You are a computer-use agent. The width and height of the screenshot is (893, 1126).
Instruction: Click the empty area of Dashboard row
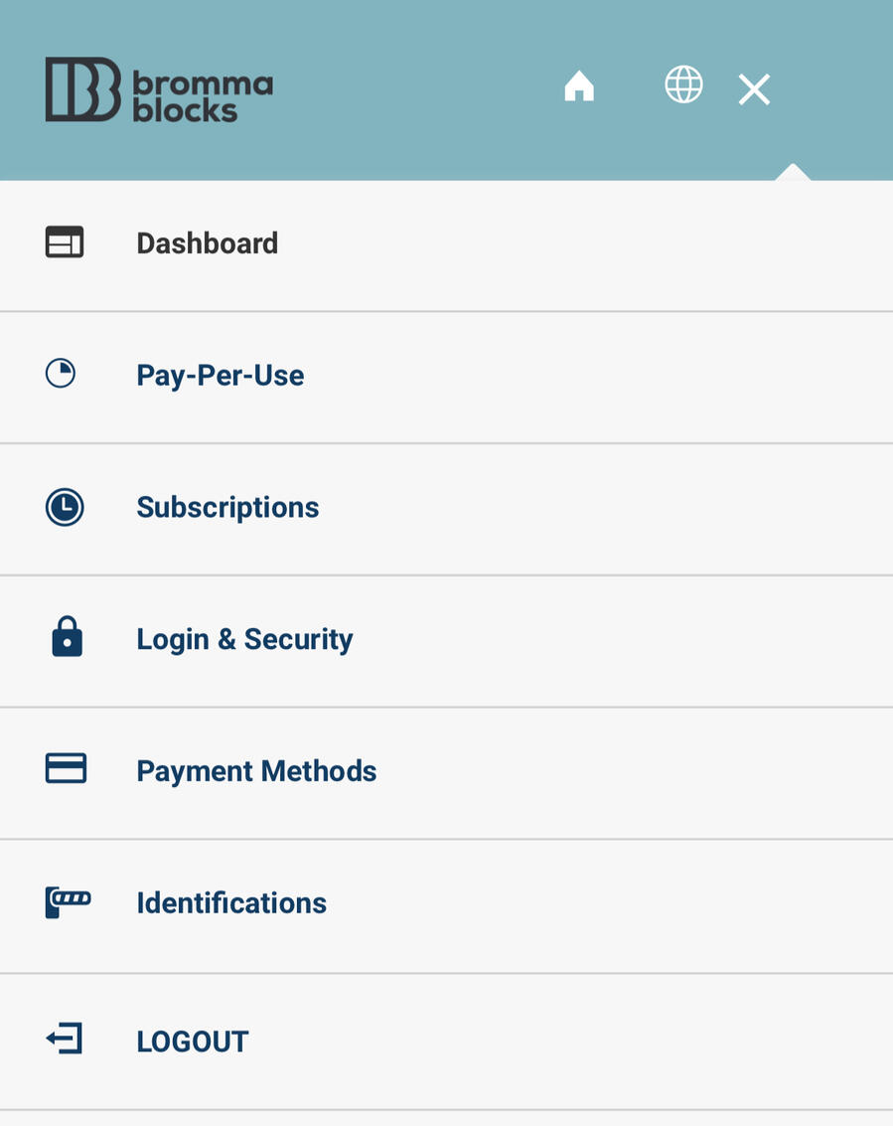[x=596, y=244]
